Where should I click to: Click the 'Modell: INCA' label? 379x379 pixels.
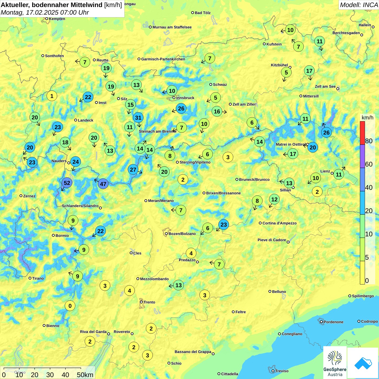coord(359,5)
